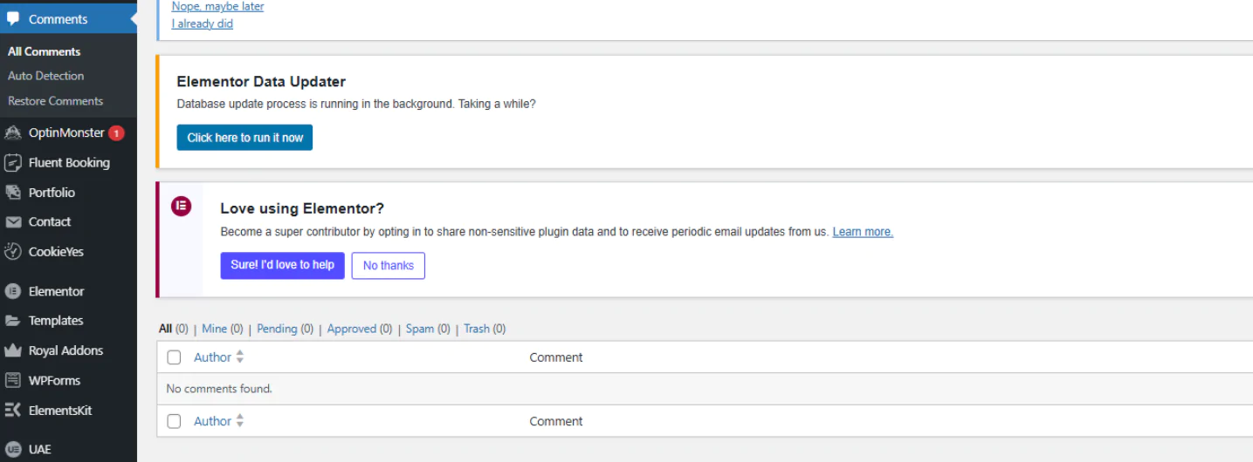Click the Elementor sidebar icon
Screen dimensions: 1253x462
tap(13, 291)
